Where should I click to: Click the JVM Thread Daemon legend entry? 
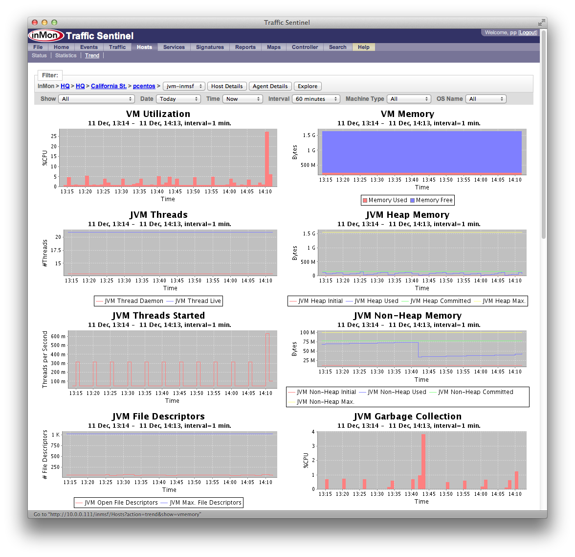pyautogui.click(x=130, y=301)
